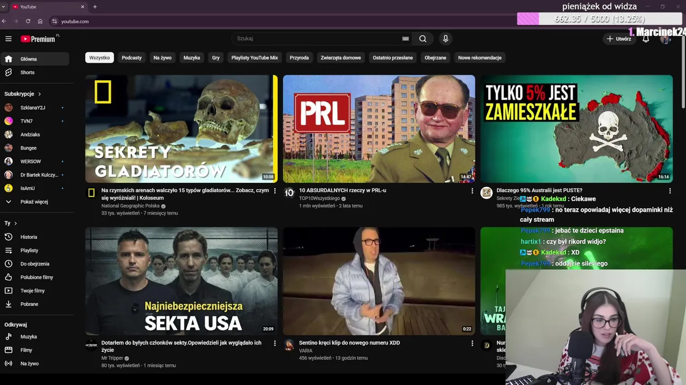Open options menu for Sekta video
Viewport: 686px width, 385px height.
click(x=275, y=343)
